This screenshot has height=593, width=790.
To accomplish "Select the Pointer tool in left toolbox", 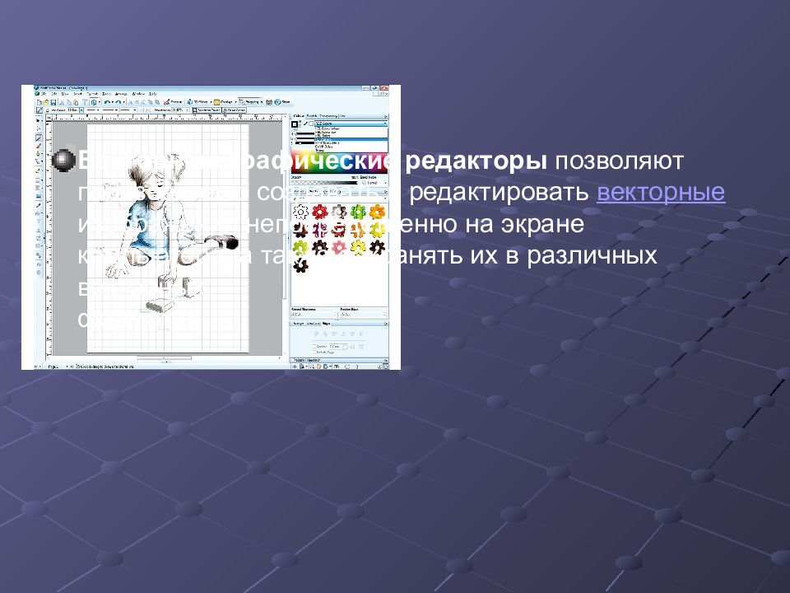I will 38,120.
